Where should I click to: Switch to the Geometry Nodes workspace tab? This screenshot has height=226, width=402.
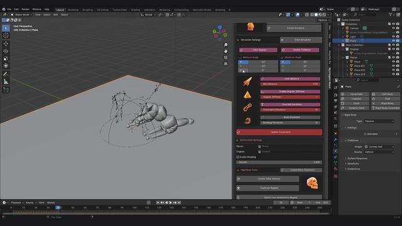tap(202, 10)
